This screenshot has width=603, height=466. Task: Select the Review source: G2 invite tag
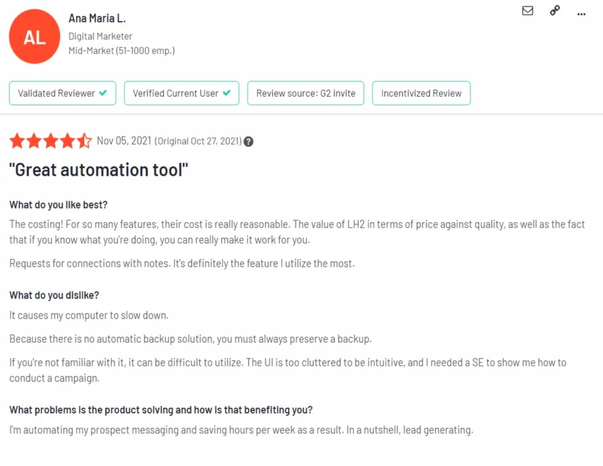305,93
